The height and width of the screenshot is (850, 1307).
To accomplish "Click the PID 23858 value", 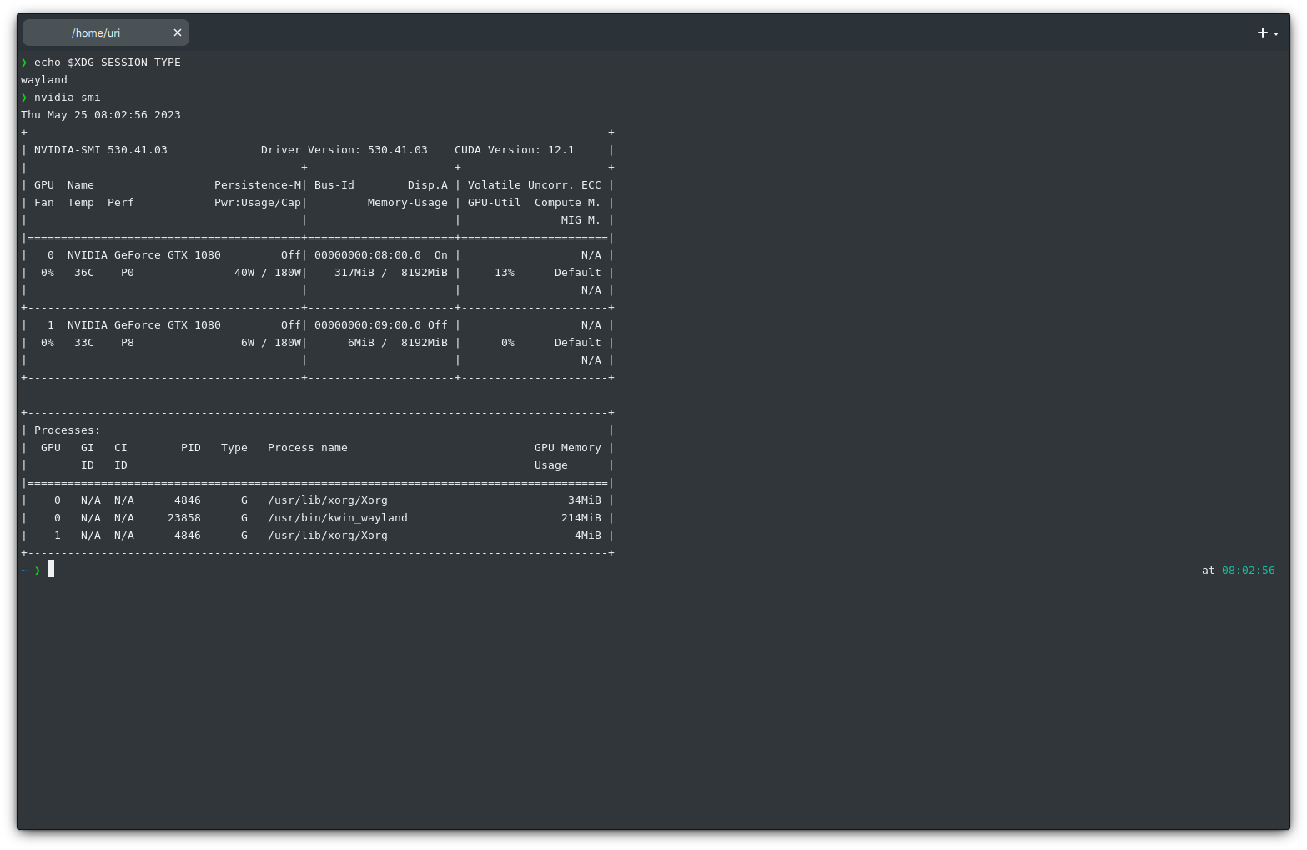I will click(183, 517).
